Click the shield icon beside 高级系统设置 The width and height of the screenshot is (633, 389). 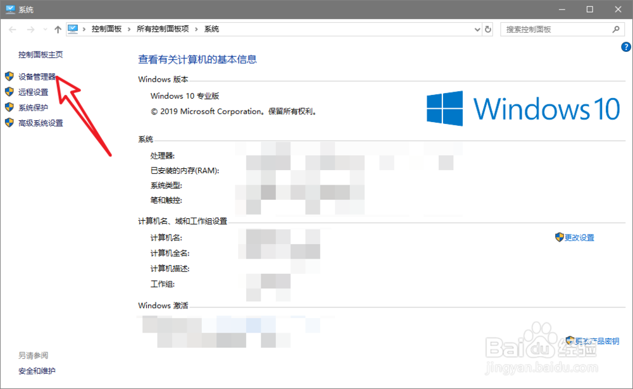pyautogui.click(x=9, y=123)
